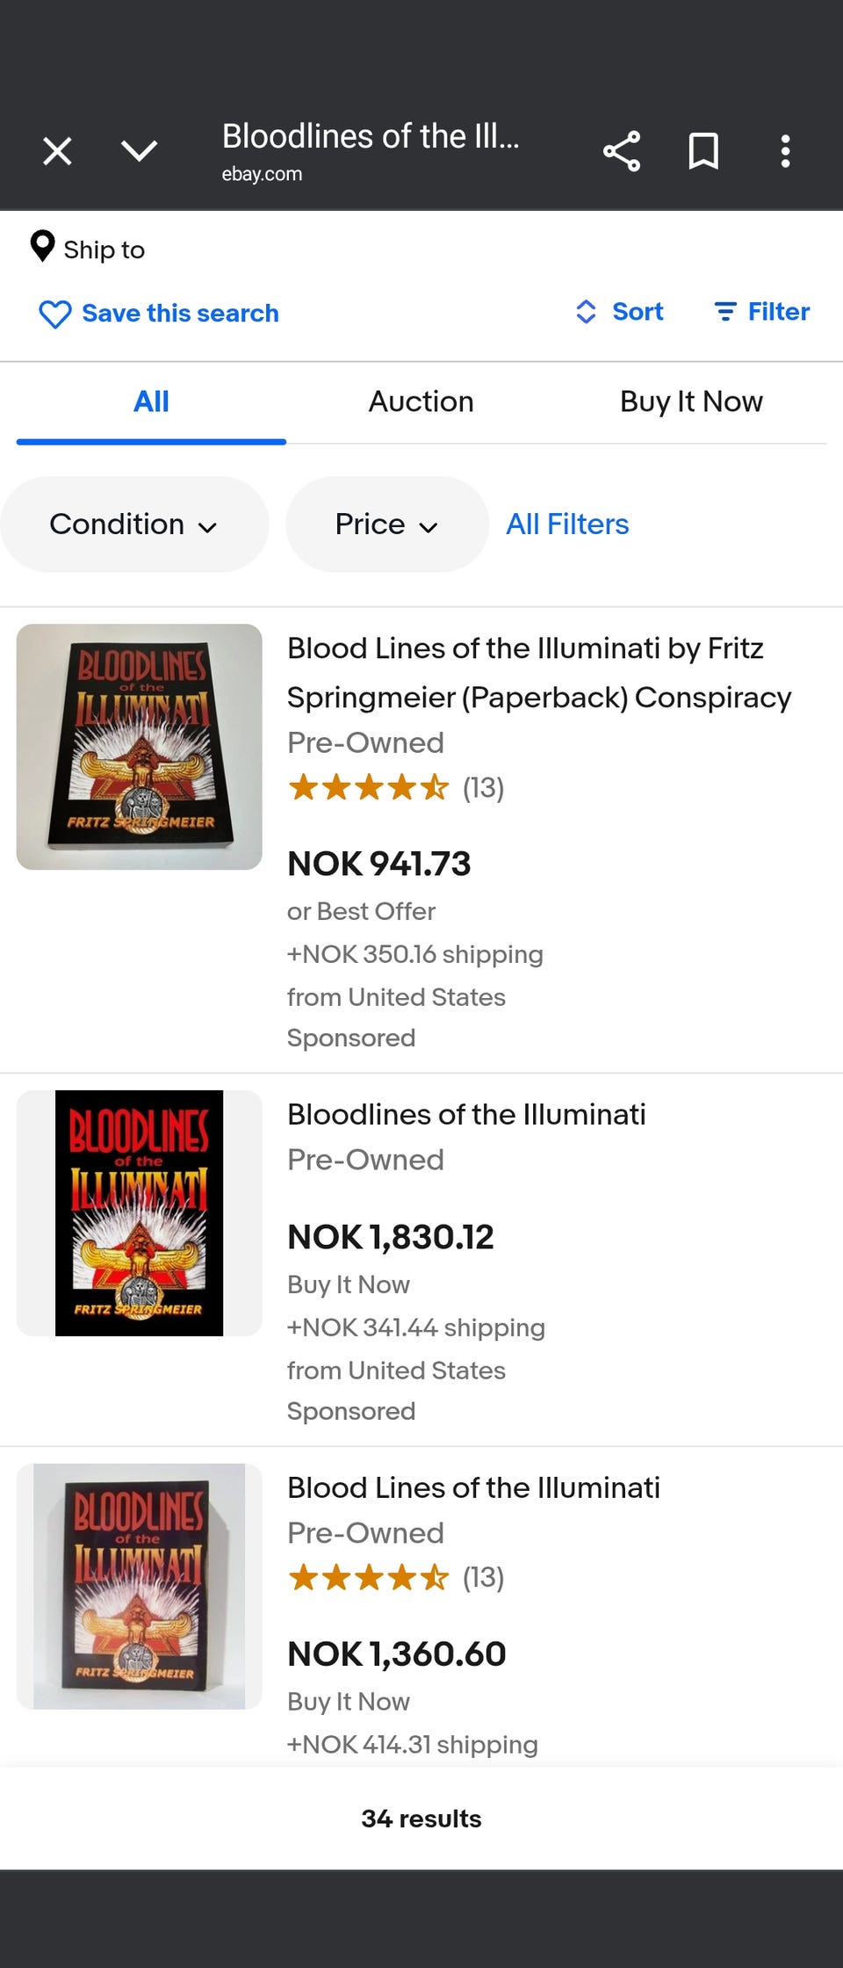This screenshot has width=843, height=1968.
Task: Expand the Price dropdown
Action: (386, 525)
